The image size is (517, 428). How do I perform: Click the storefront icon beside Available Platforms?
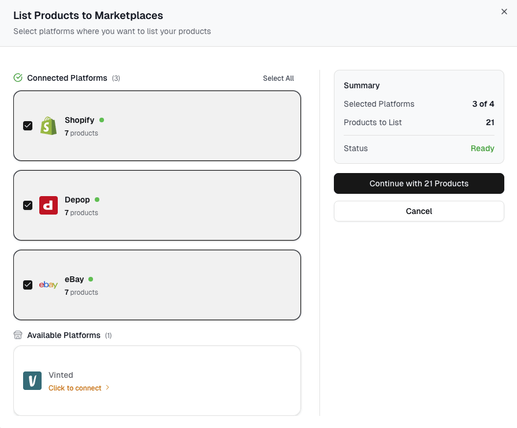pyautogui.click(x=17, y=335)
